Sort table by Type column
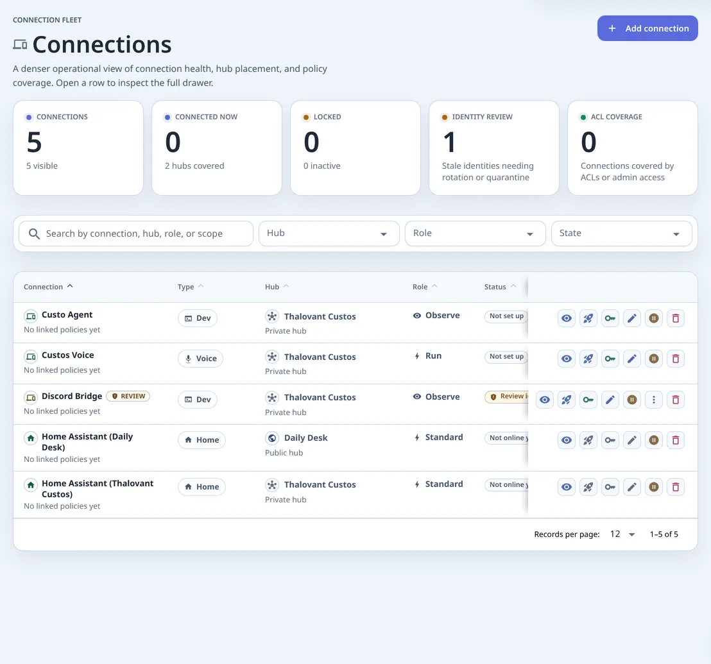Viewport: 711px width, 664px height. click(x=191, y=286)
